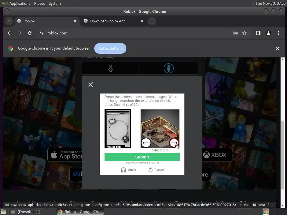This screenshot has width=287, height=215.
Task: Restart the captcha challenge
Action: coord(156,170)
